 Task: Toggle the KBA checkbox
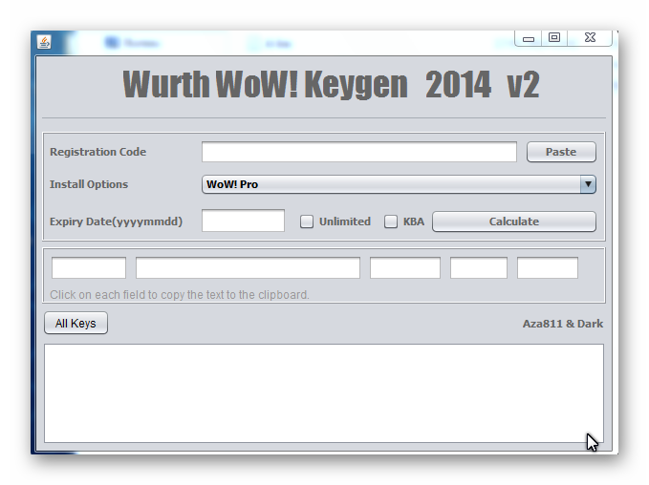coord(391,221)
